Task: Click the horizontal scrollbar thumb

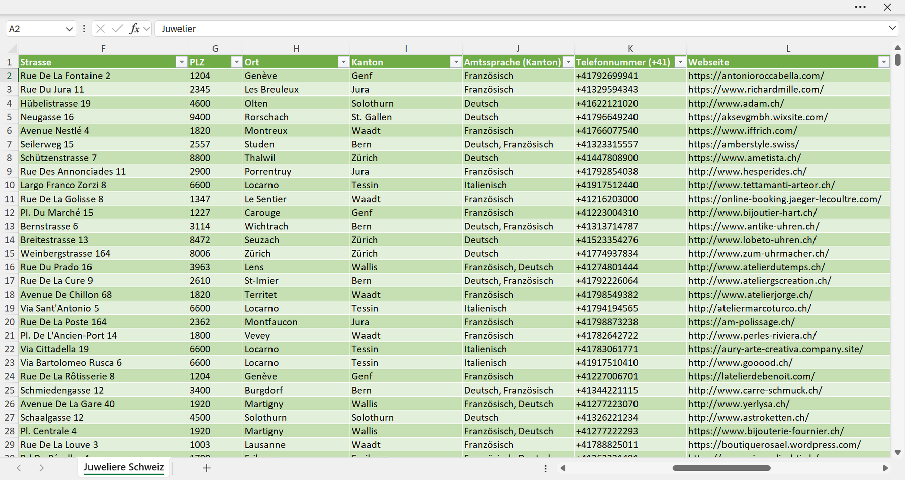Action: tap(721, 468)
